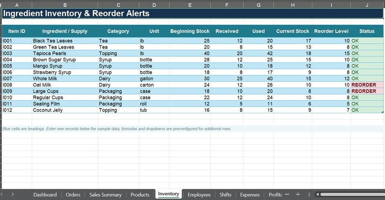Screen dimensions: 385x200
Task: Open hidden sheet tabs ellipsis menu
Action: (287, 194)
